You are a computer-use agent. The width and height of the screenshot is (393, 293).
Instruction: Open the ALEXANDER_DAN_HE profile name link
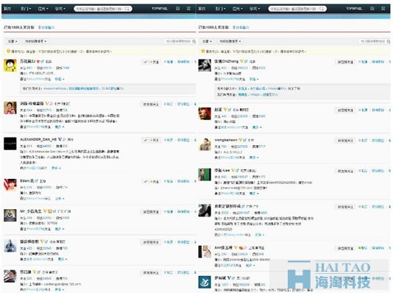point(38,139)
